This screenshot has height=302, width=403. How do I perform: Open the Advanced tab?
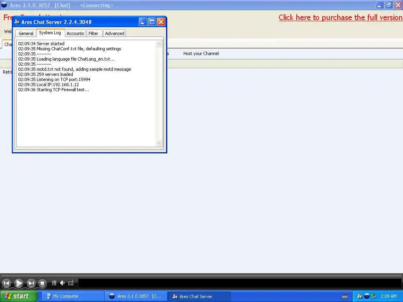(115, 33)
